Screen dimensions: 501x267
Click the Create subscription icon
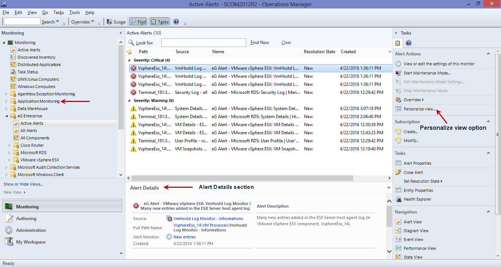pos(398,132)
